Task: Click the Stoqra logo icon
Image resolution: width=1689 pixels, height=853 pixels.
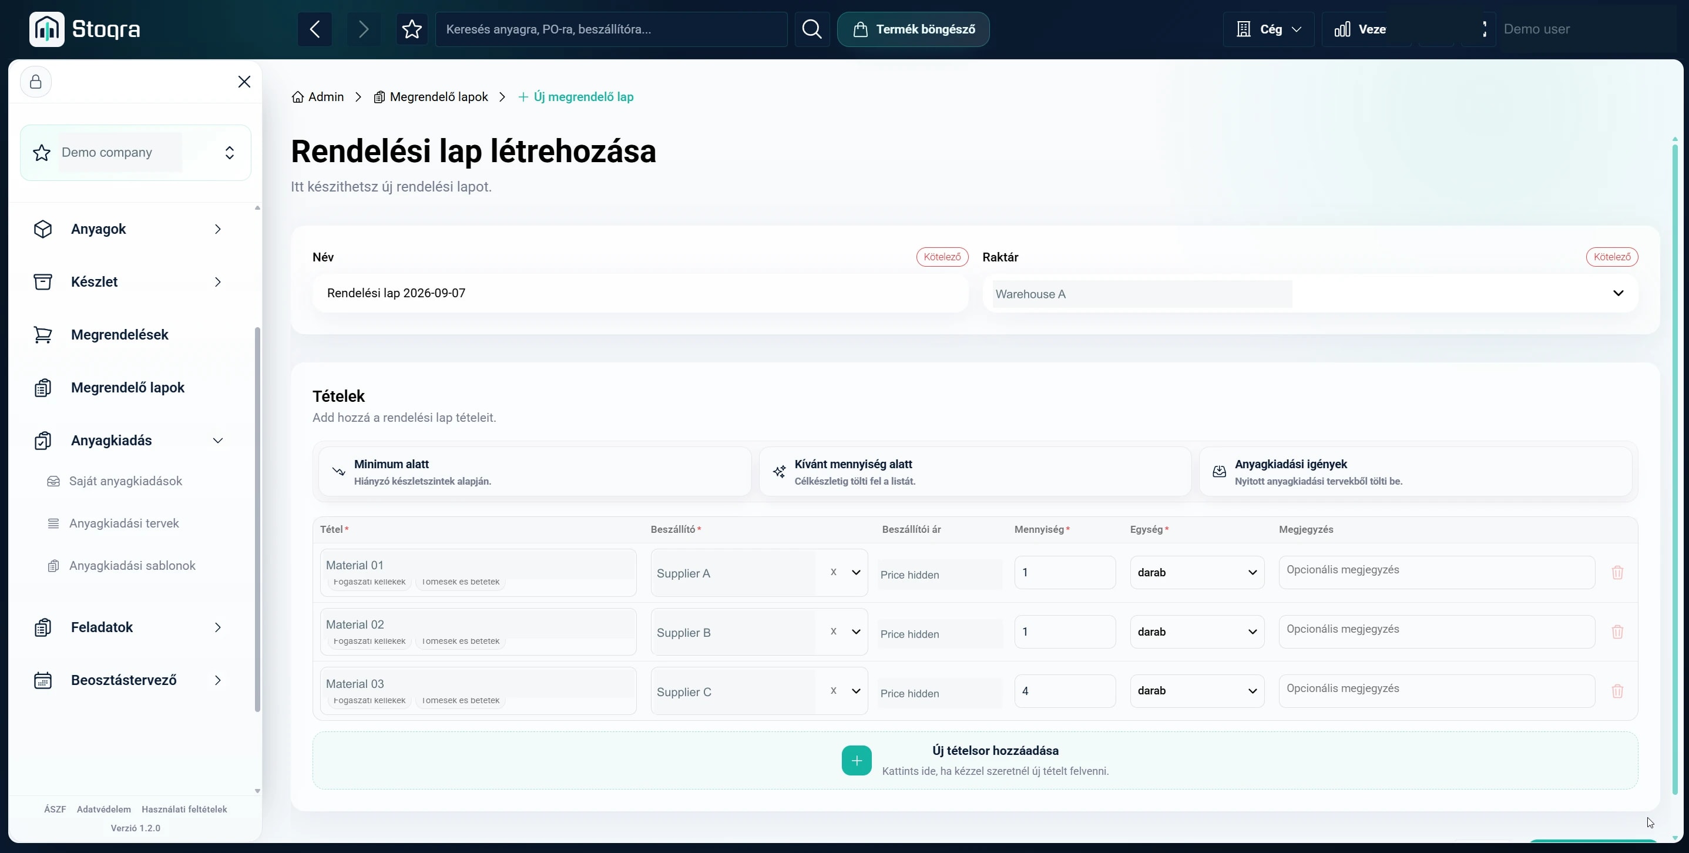Action: (x=46, y=29)
